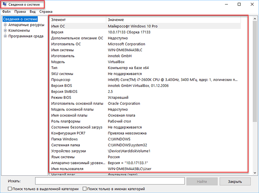This screenshot has width=259, height=193.
Task: Click the scrollbar down arrow
Action: (x=255, y=173)
